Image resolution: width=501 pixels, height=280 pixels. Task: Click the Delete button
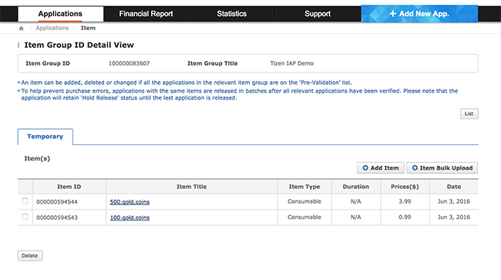click(30, 256)
